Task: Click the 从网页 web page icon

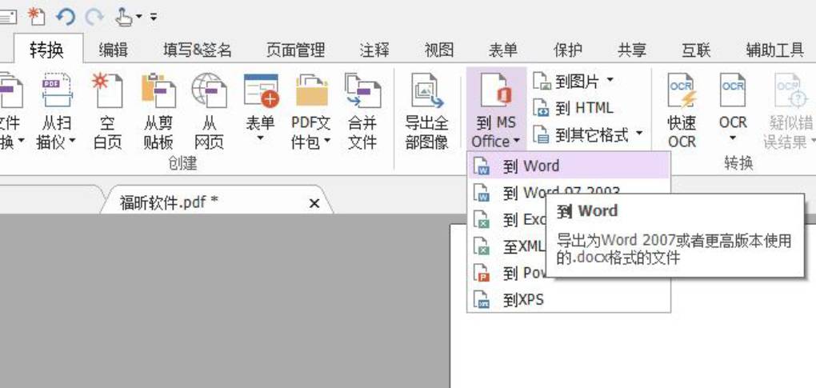Action: 210,90
